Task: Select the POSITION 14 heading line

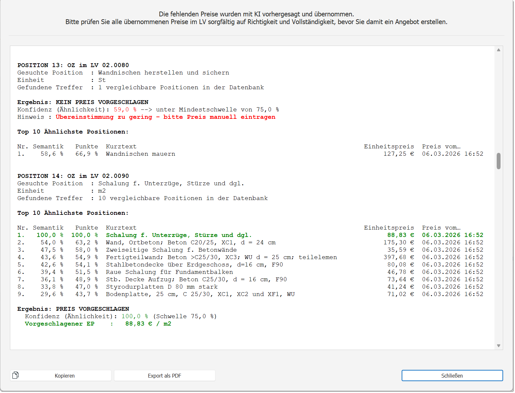Action: [73, 176]
